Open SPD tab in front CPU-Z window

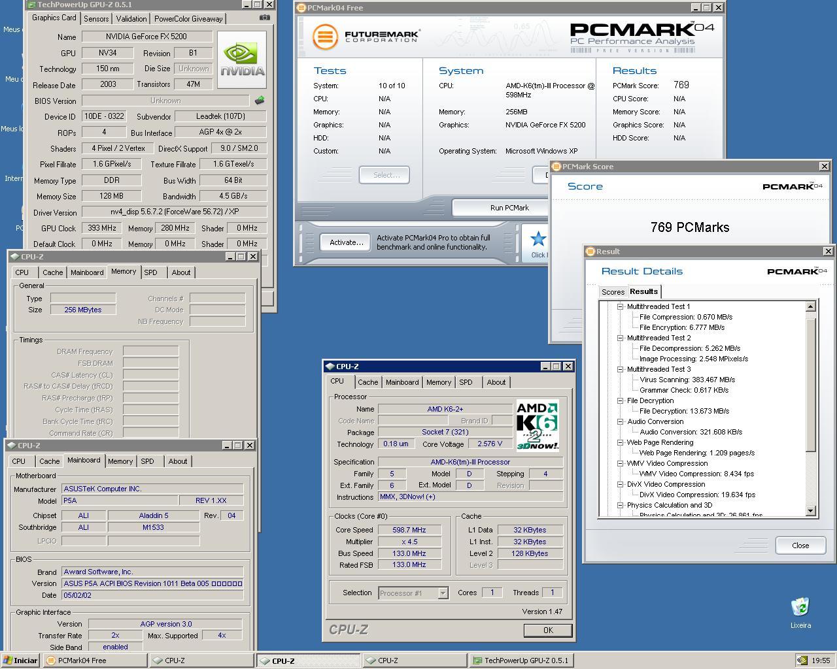click(x=466, y=382)
